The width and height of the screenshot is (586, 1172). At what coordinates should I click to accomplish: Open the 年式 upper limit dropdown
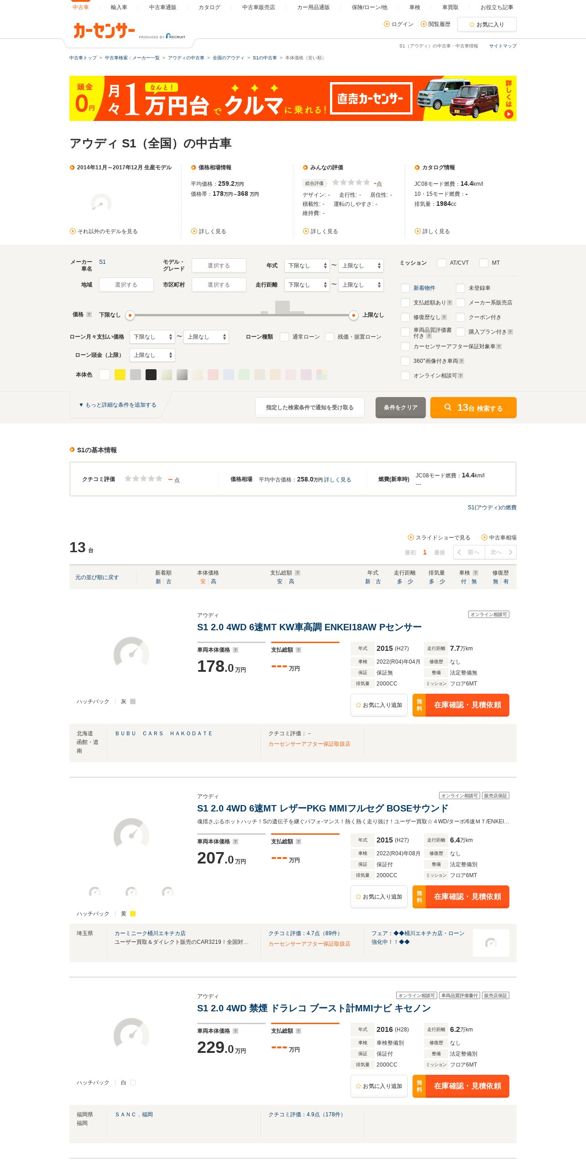coord(361,266)
